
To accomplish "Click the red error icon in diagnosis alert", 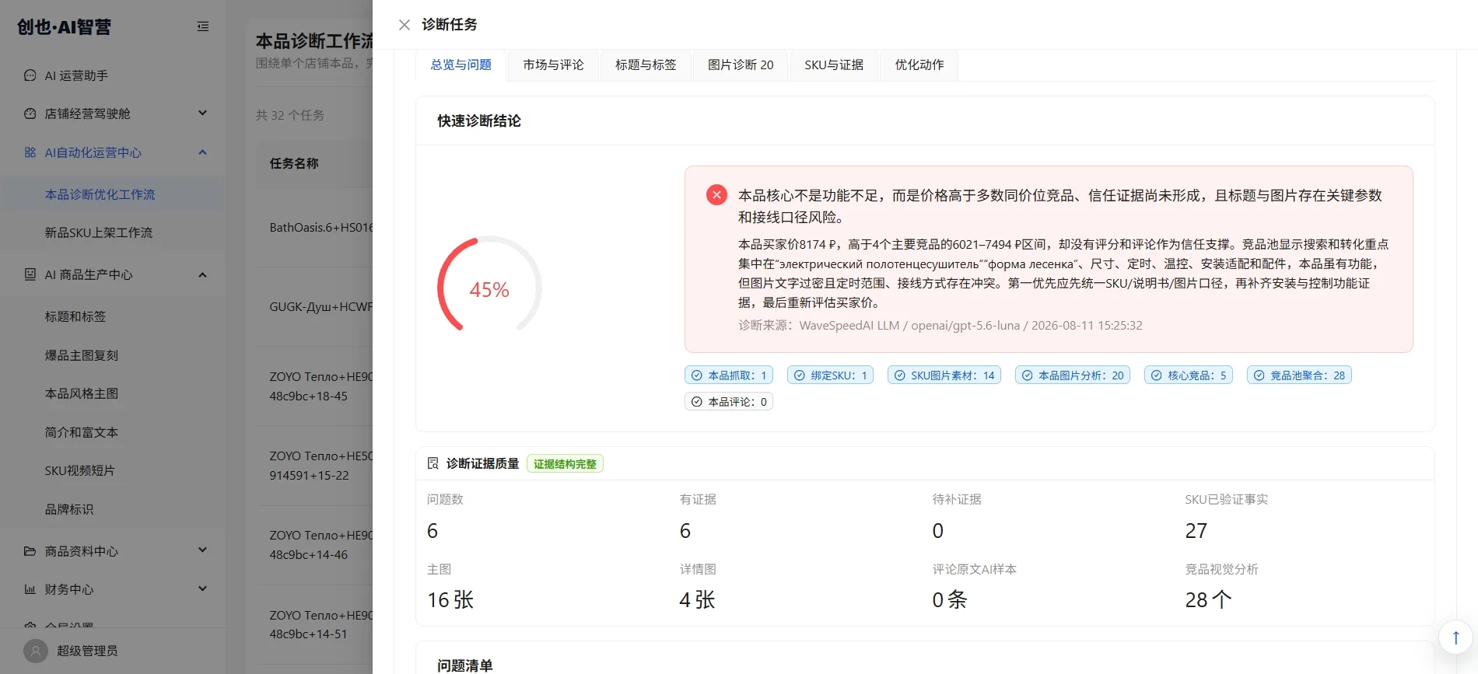I will pos(716,194).
